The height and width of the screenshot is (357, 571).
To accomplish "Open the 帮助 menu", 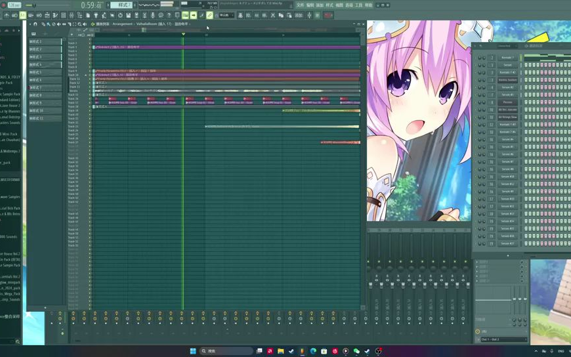I will click(369, 5).
